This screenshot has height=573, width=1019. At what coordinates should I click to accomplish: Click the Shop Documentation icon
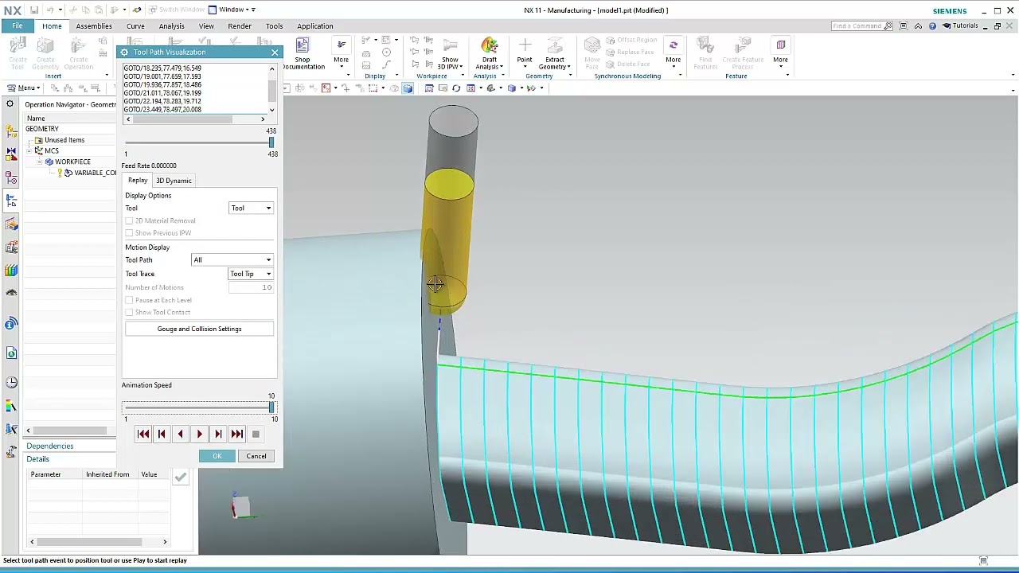303,46
